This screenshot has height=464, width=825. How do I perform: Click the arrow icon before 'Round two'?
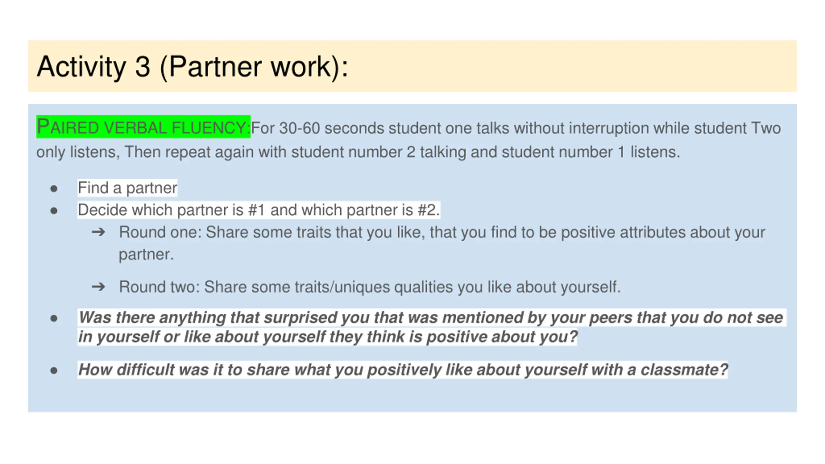coord(98,286)
